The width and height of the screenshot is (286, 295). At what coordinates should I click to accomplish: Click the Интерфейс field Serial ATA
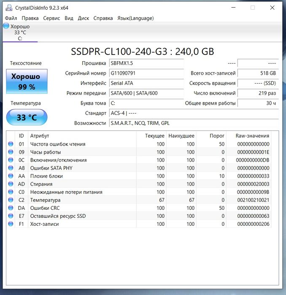pyautogui.click(x=146, y=83)
